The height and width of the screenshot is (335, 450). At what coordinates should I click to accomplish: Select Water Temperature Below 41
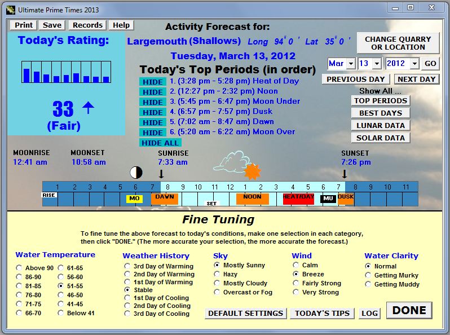[60, 313]
